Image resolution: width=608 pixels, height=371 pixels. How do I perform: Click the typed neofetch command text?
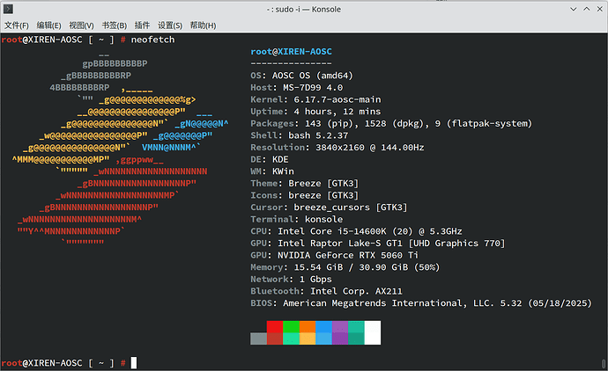[154, 41]
